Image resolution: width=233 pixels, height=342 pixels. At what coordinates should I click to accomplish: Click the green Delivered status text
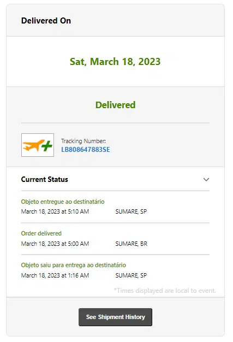(116, 105)
